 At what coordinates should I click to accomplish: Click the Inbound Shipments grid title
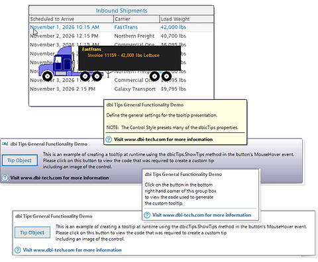[121, 11]
